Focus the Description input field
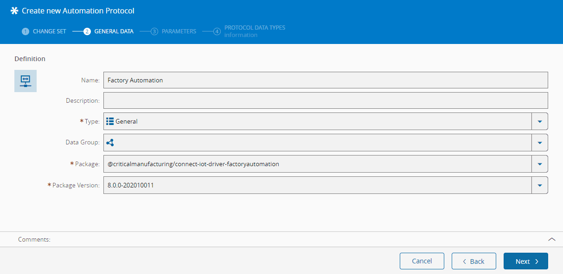The width and height of the screenshot is (563, 274). click(325, 100)
